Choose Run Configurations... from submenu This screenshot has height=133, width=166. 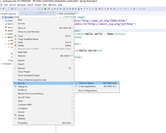[88, 91]
